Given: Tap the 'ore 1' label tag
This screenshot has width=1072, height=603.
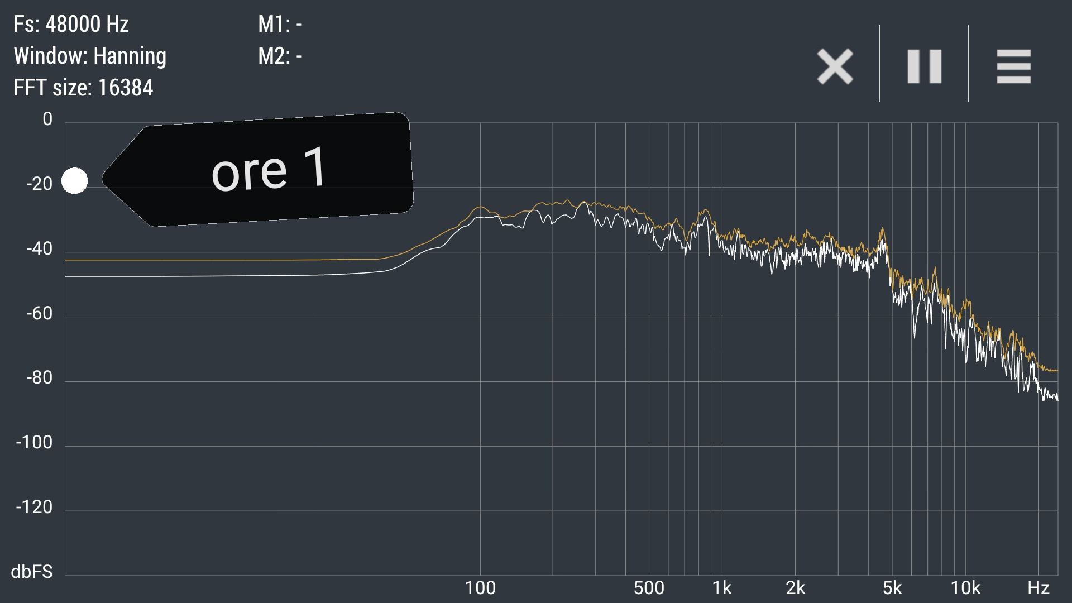Looking at the screenshot, I should tap(258, 169).
